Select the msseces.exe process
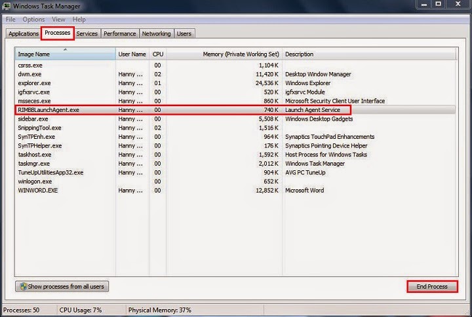This screenshot has height=317, width=472. click(x=235, y=101)
